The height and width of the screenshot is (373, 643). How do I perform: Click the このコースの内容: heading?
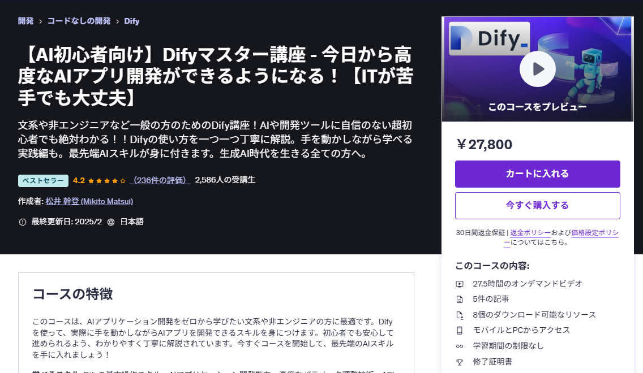click(492, 266)
